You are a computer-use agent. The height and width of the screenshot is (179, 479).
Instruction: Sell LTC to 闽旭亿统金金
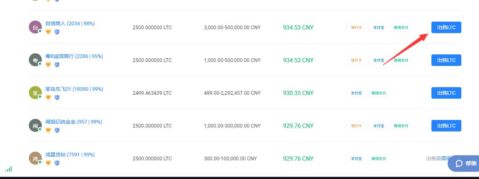446,126
